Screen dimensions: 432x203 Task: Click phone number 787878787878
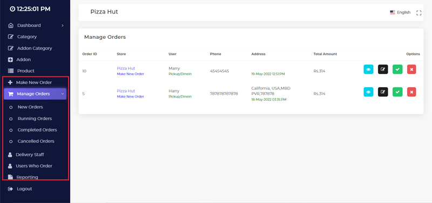pos(224,94)
